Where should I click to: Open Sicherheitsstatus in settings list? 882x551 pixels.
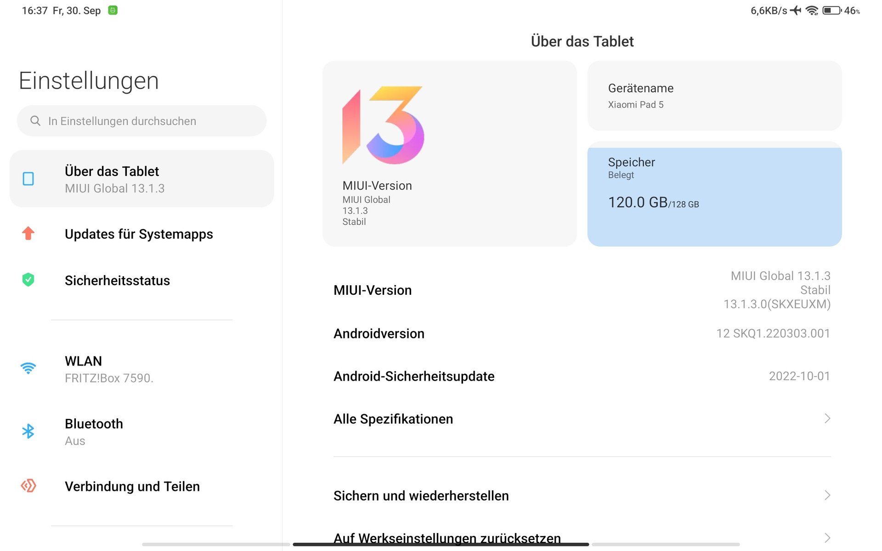point(117,281)
